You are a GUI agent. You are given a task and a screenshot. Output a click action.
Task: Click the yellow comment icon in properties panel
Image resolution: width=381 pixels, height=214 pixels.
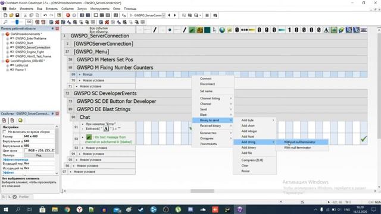[20, 120]
